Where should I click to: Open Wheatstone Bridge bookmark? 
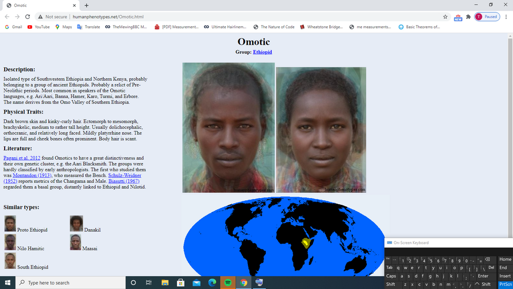click(x=321, y=27)
